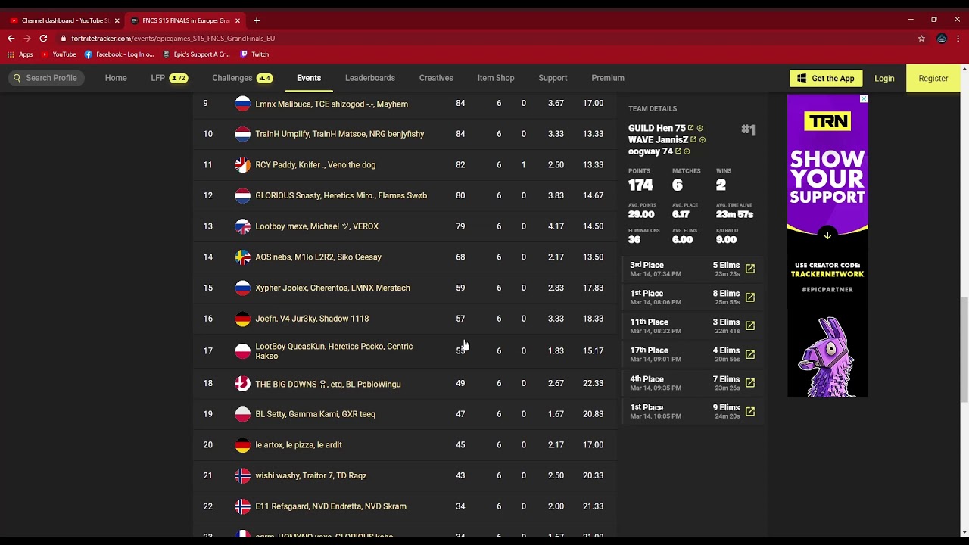Open GLORIOUS Snasty, Heretics Miro team
This screenshot has width=969, height=545.
341,195
